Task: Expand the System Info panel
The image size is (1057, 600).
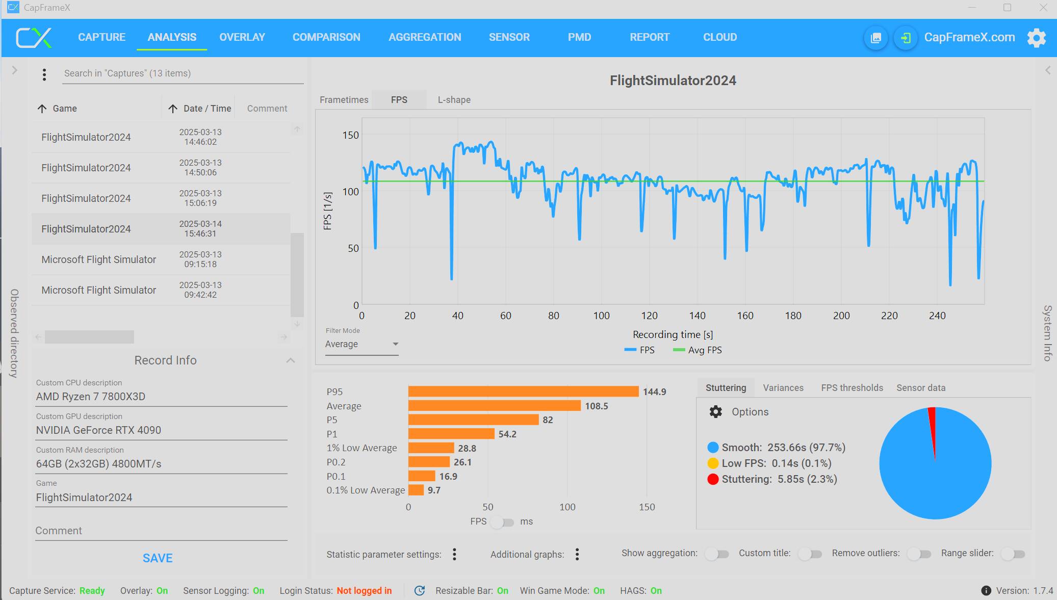Action: click(x=1047, y=70)
